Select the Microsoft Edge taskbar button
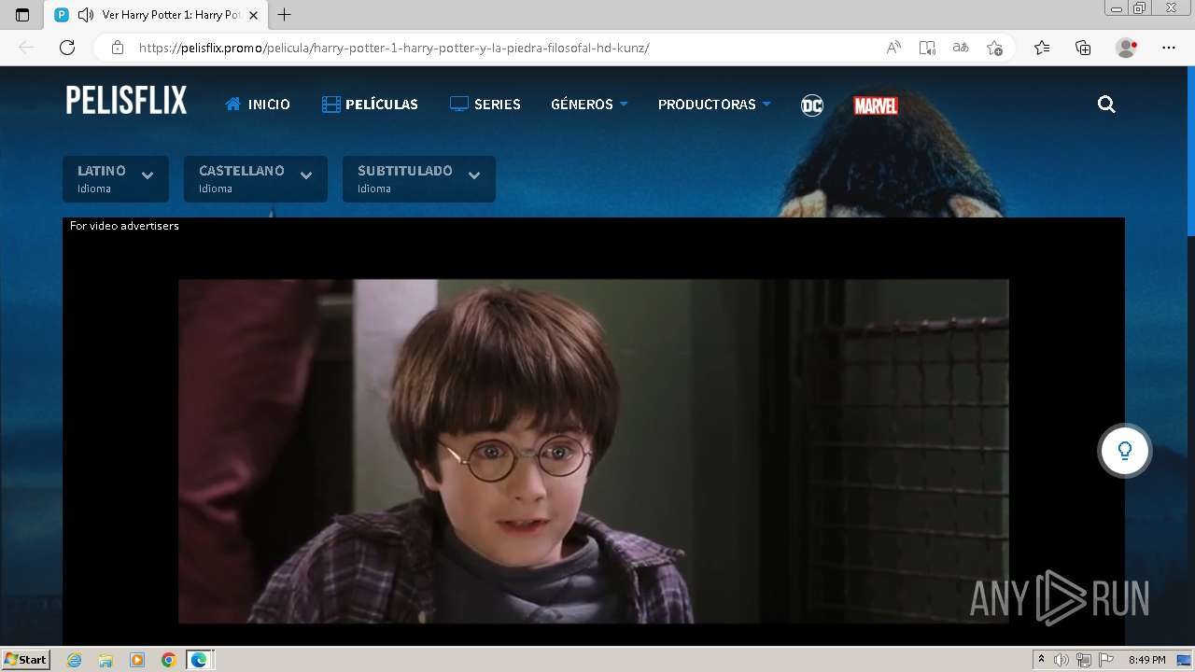Screen dimensions: 1195x672 coord(200,660)
